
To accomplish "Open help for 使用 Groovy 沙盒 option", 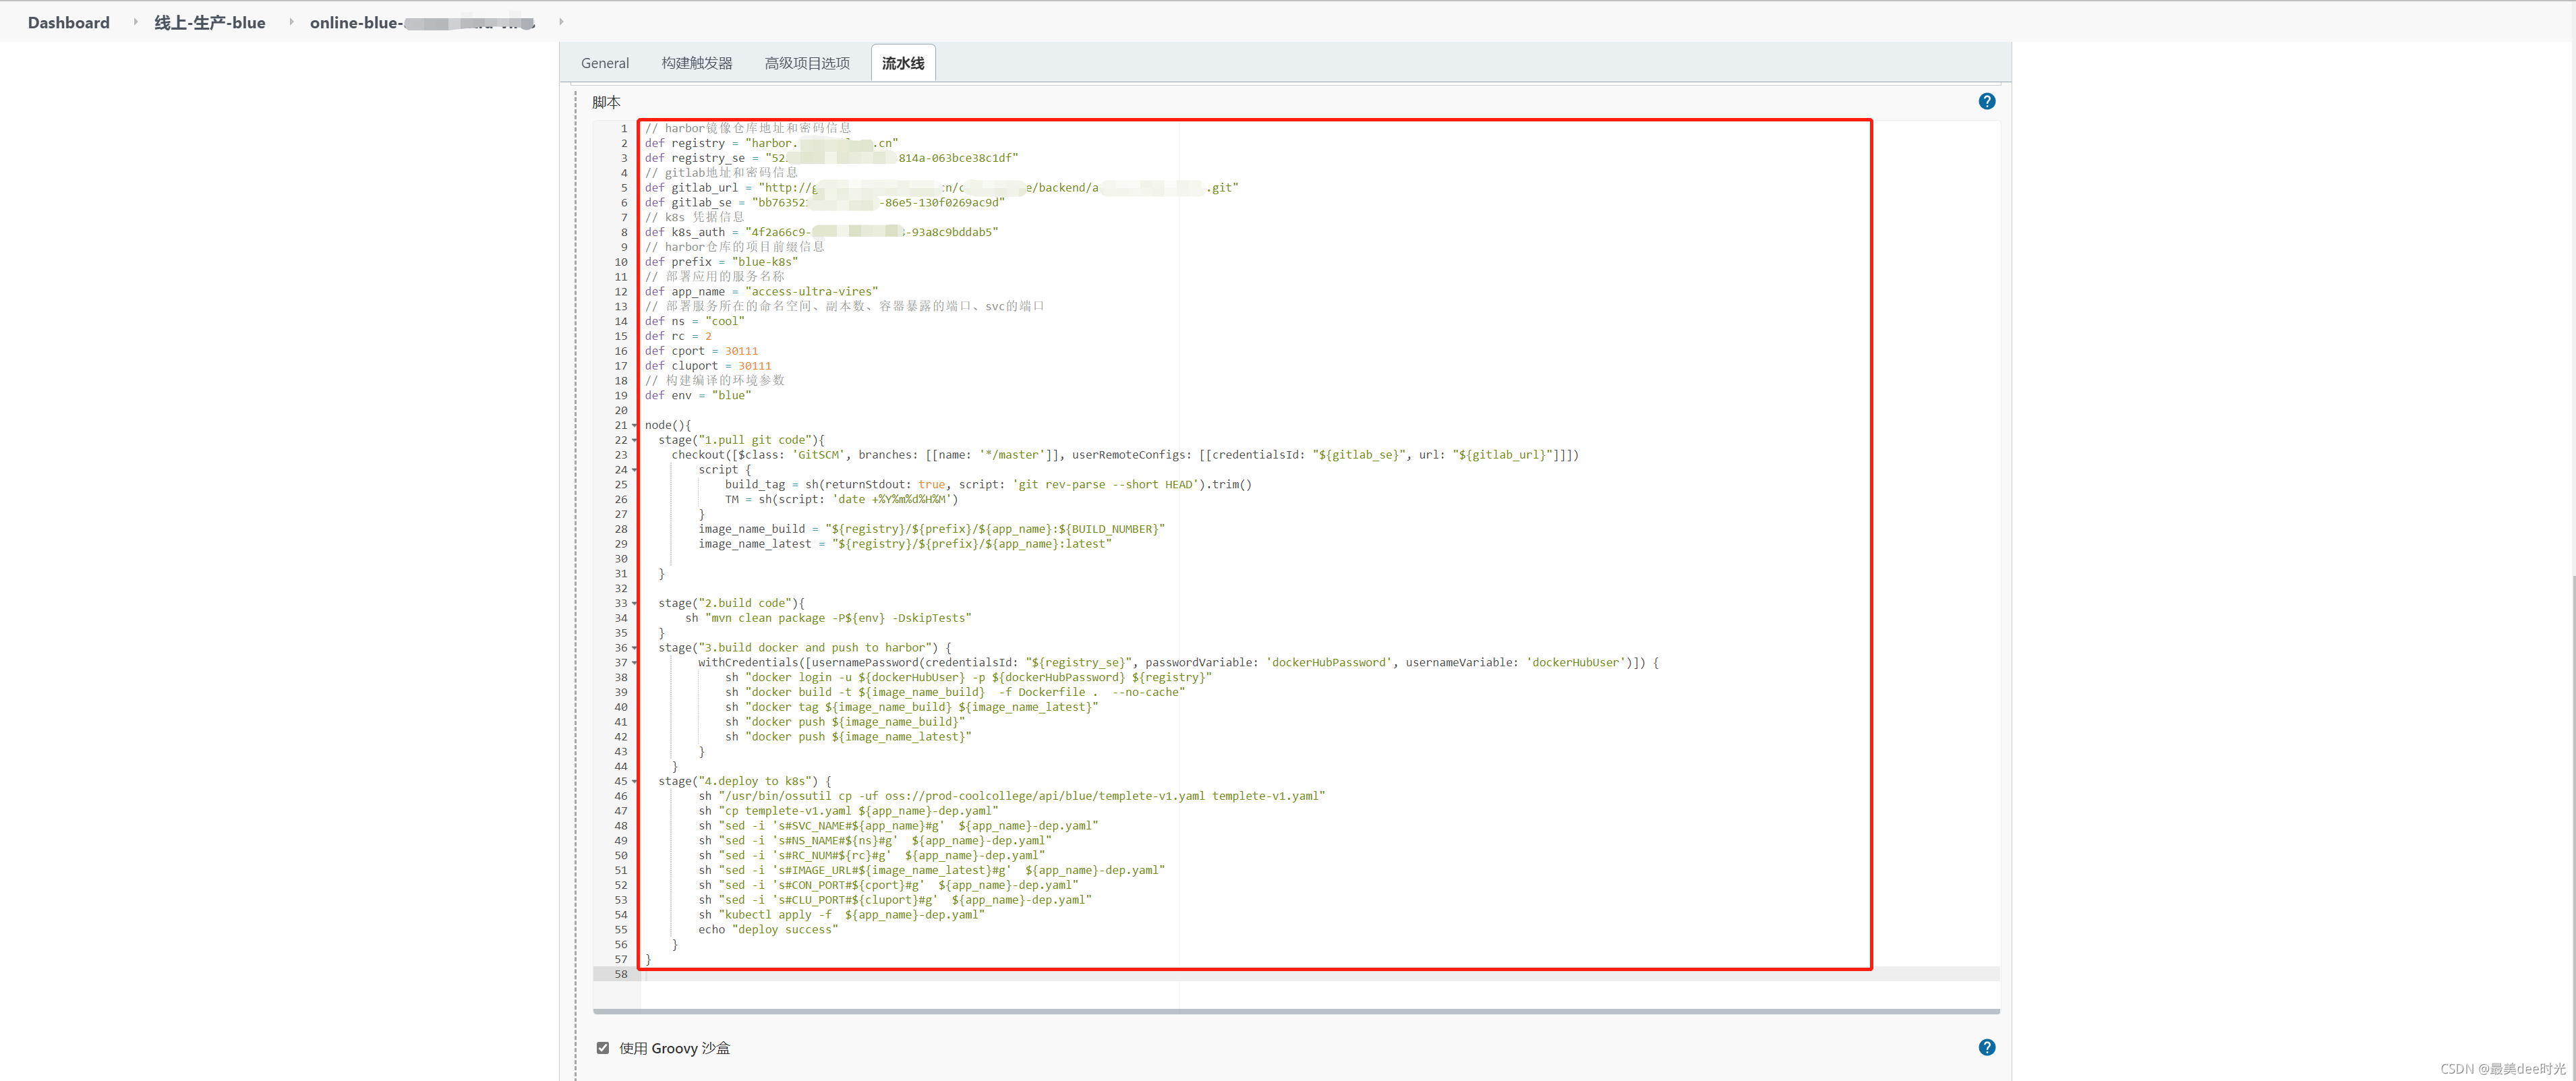I will coord(1986,1047).
